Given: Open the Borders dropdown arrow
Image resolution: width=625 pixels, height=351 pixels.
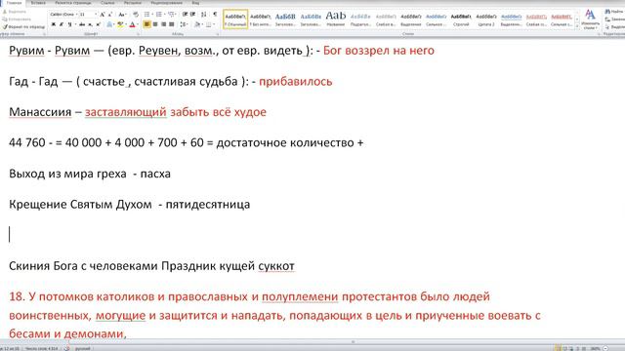Looking at the screenshot, I should 214,24.
